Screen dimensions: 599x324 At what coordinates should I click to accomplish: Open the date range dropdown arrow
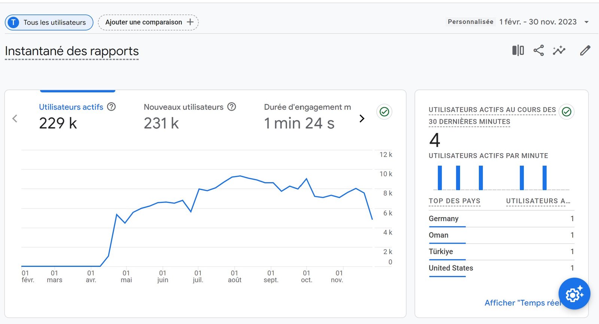587,22
